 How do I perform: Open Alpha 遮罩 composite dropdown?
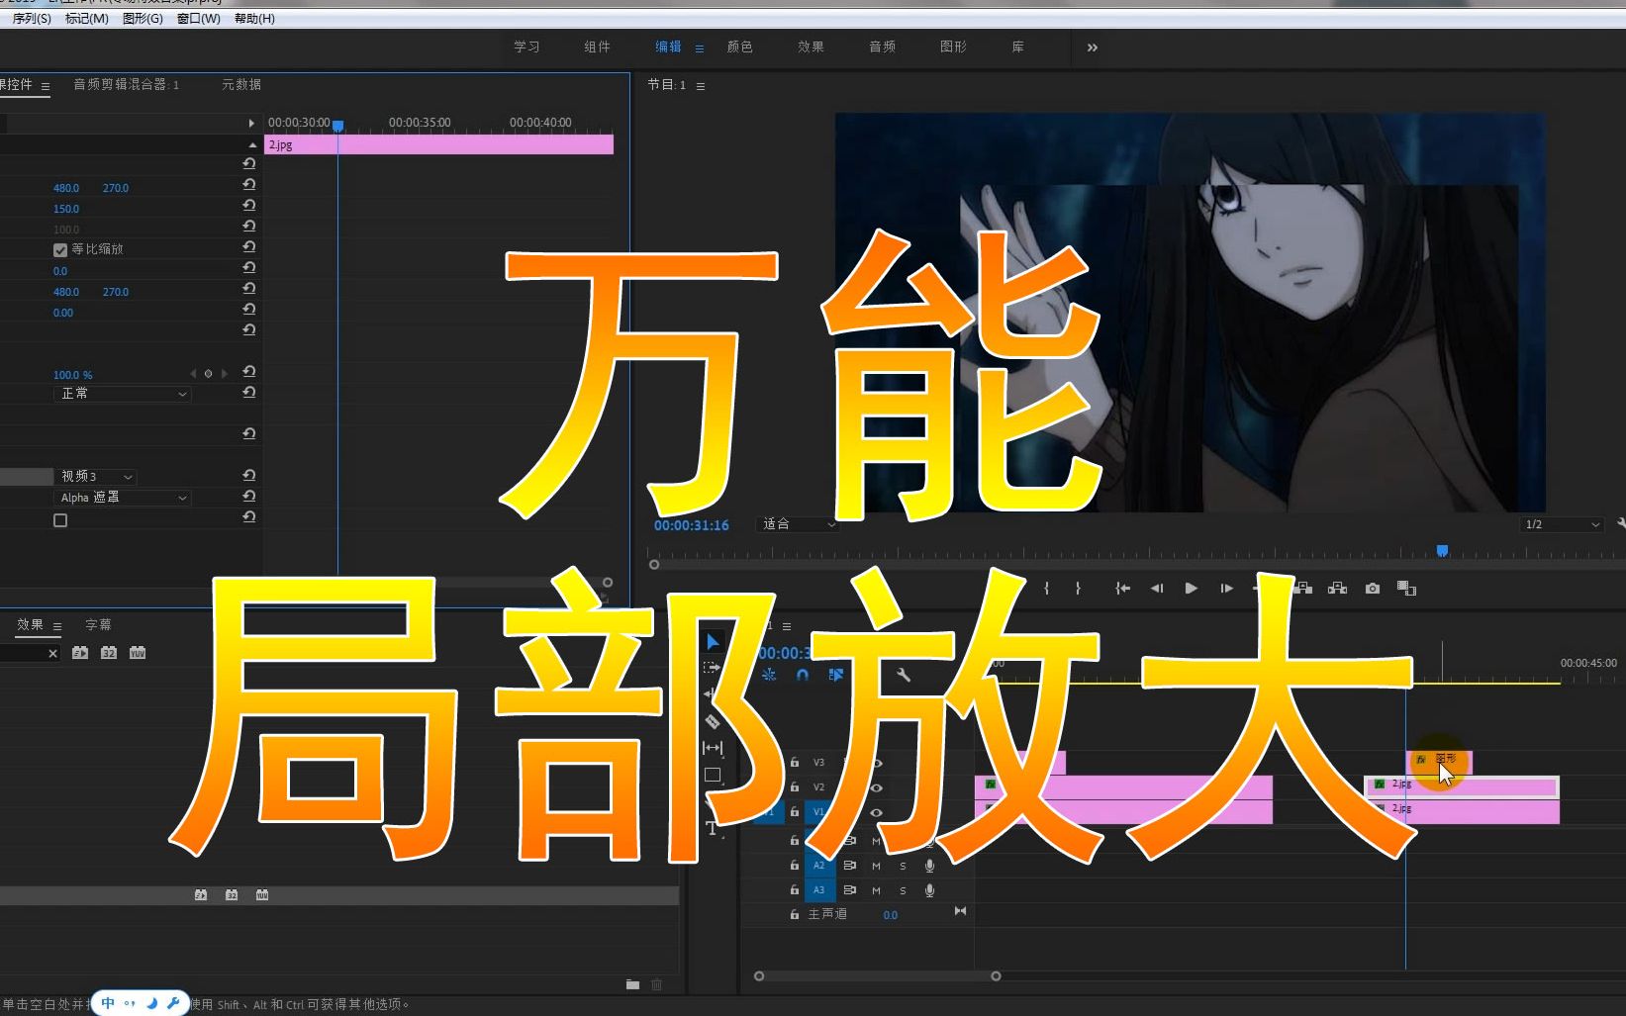point(122,498)
